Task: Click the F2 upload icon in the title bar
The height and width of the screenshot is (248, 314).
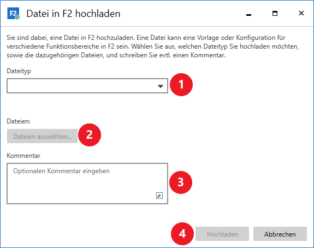Action: coord(14,14)
